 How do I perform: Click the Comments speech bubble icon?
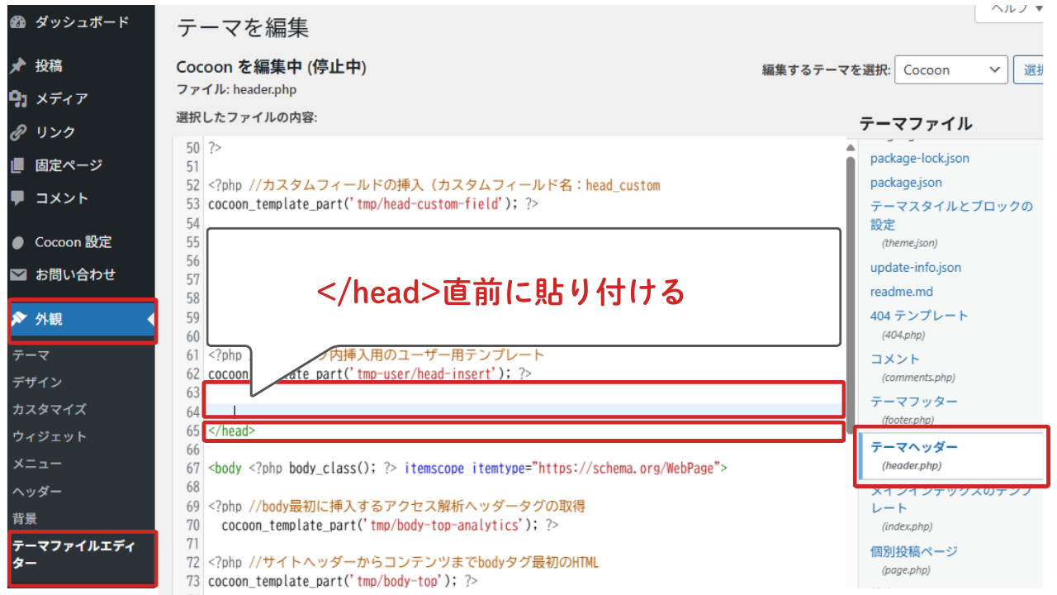point(17,198)
